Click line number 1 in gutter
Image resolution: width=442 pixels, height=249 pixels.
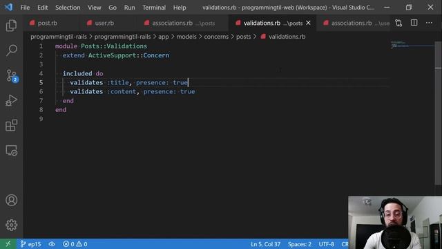tap(41, 46)
